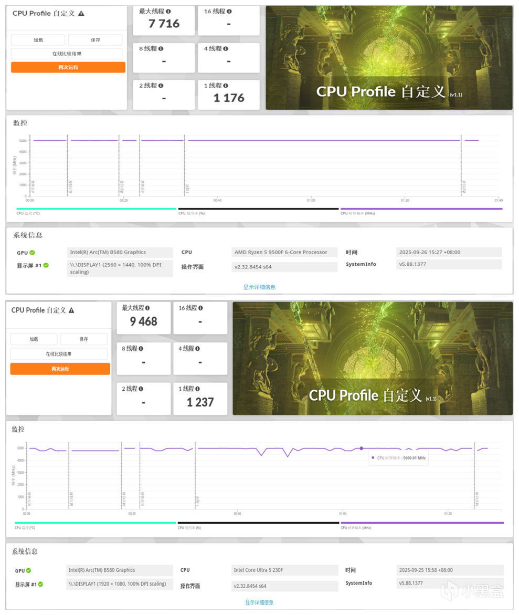Click the info icon beside 最大线程 above 7 716
This screenshot has width=519, height=615.
click(168, 12)
